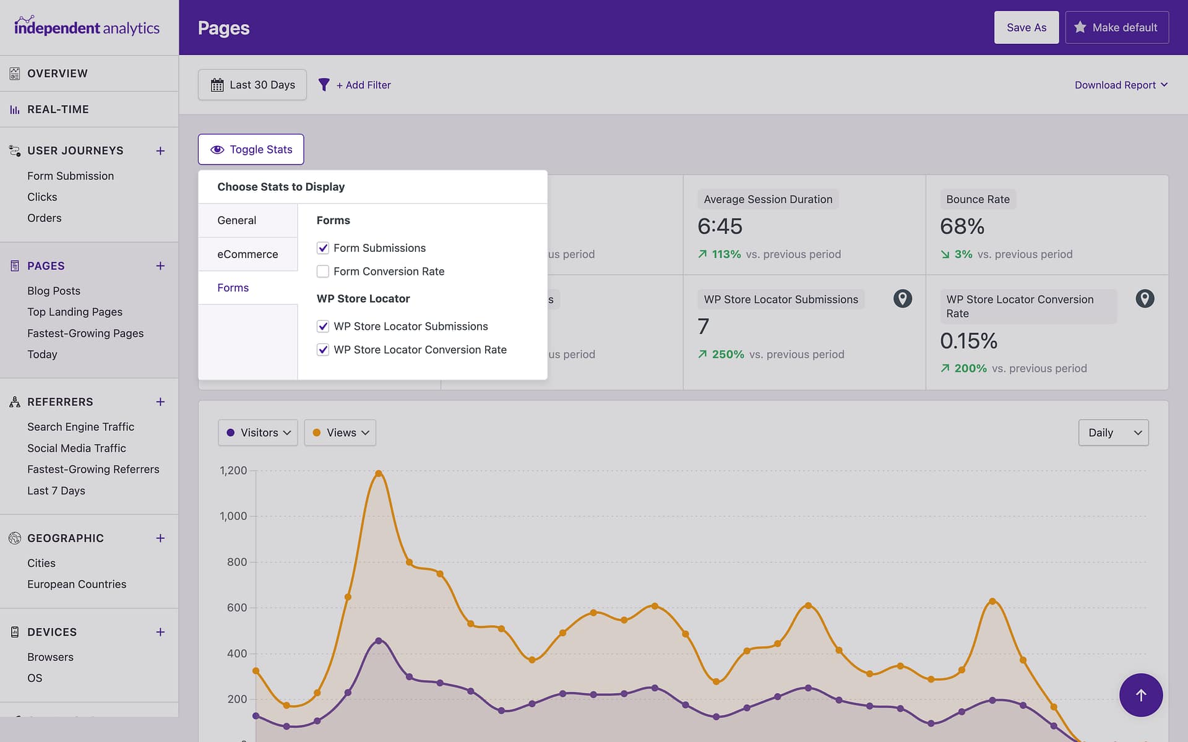
Task: Enable the Form Conversion Rate checkbox
Action: [323, 272]
